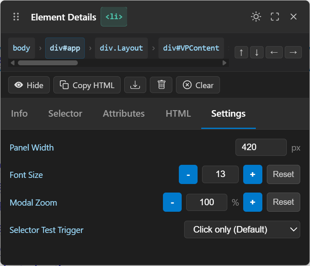
Task: Switch to the Info tab
Action: tap(19, 114)
